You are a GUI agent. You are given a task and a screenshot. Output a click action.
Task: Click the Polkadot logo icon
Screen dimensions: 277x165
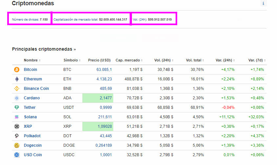coord(17,136)
